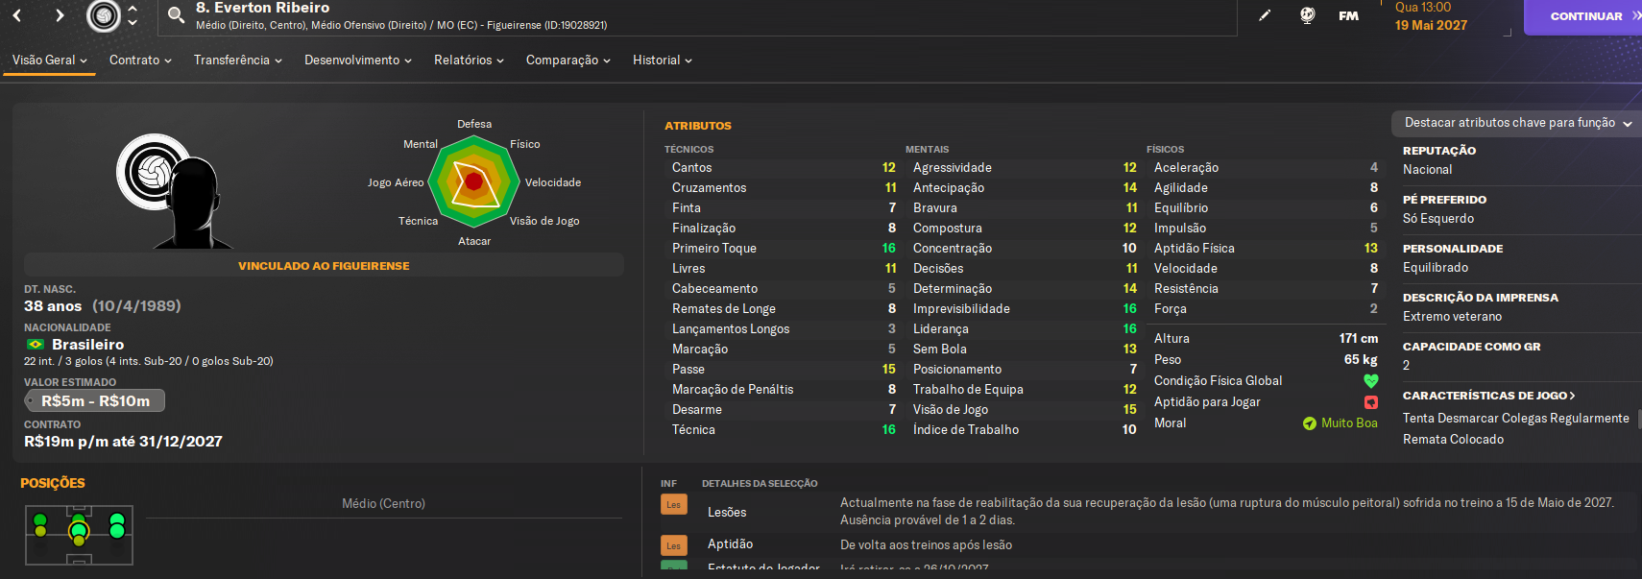Go back with the left arrow
Image resolution: width=1642 pixels, height=579 pixels.
(17, 15)
